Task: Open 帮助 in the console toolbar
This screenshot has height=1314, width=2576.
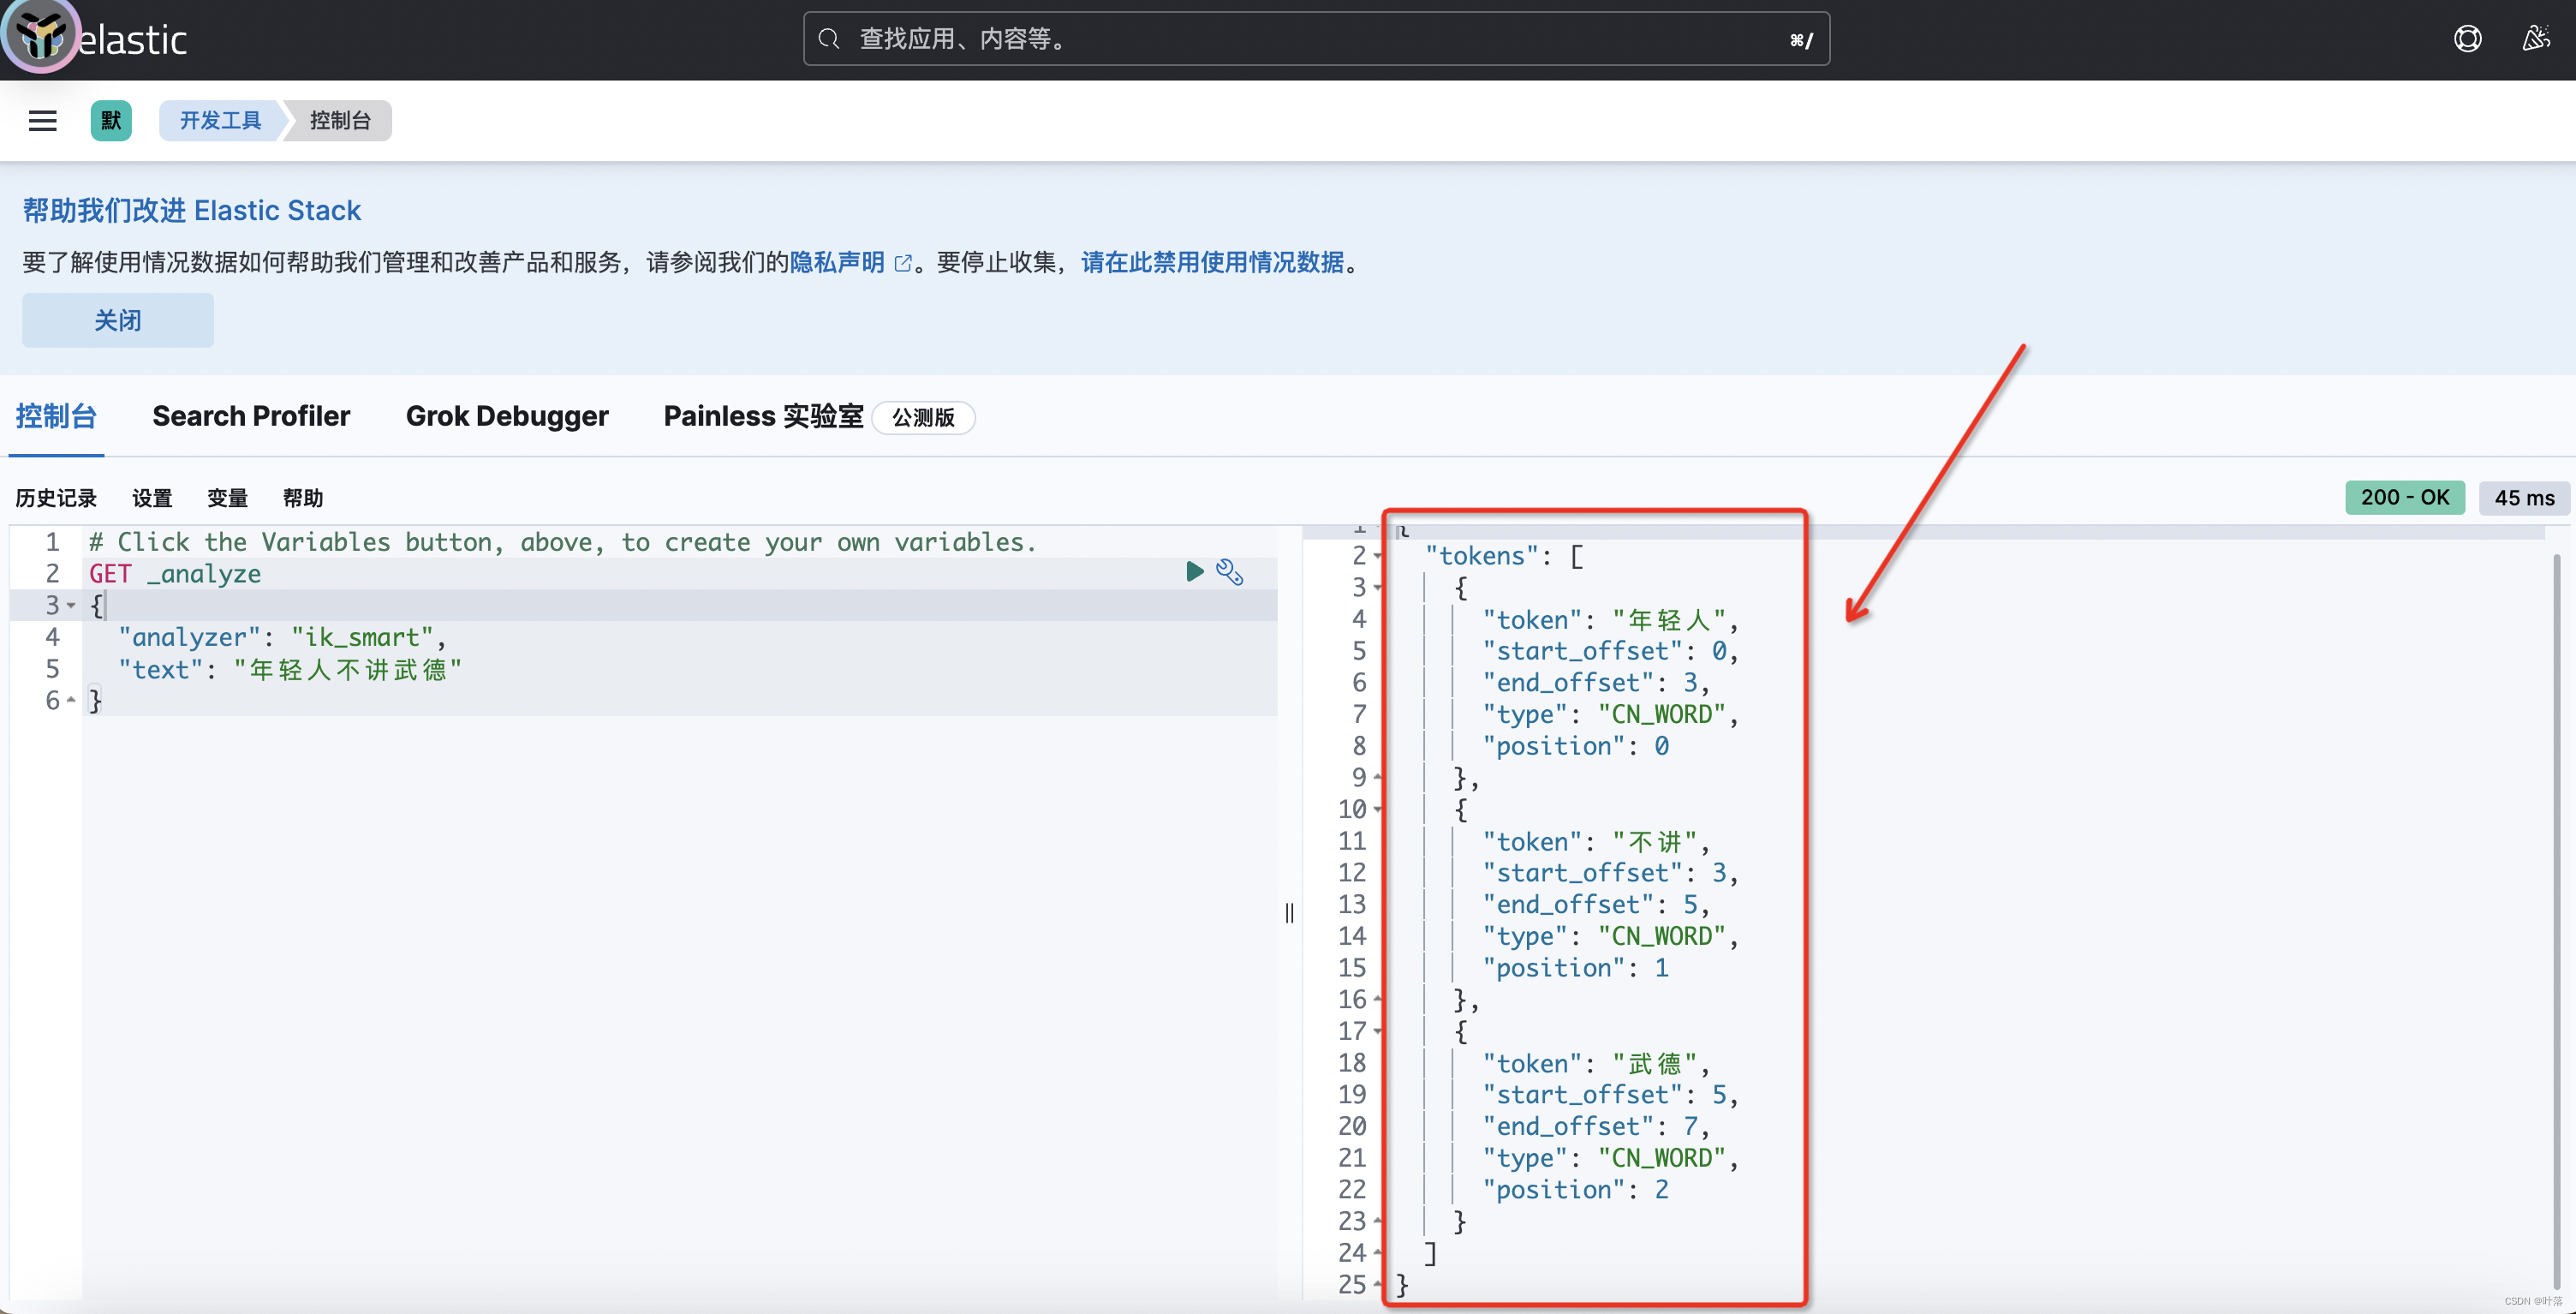Action: [x=303, y=498]
